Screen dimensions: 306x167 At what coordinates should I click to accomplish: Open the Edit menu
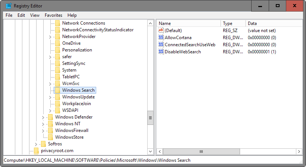(21, 15)
